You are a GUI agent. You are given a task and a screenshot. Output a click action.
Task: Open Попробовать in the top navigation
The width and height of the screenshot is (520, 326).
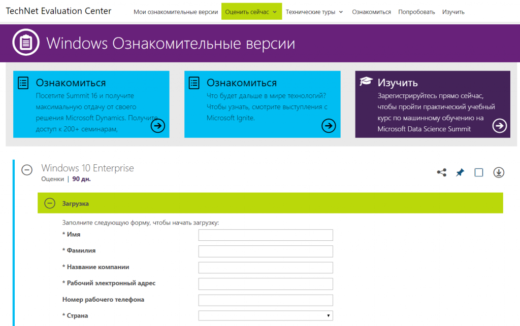coord(416,12)
